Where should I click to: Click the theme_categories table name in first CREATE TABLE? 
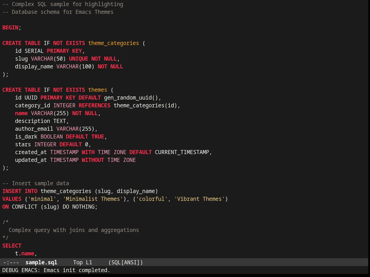coord(114,43)
